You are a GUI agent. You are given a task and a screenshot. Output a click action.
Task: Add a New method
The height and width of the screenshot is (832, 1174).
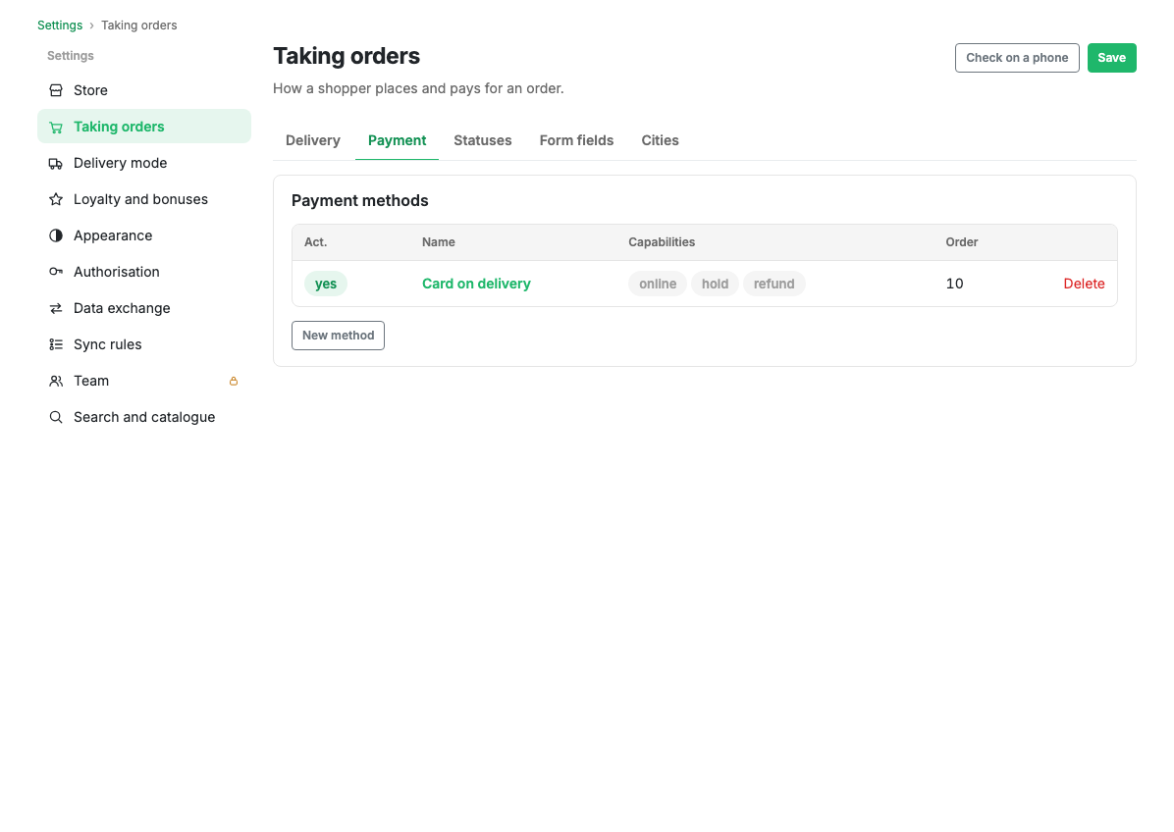coord(338,336)
